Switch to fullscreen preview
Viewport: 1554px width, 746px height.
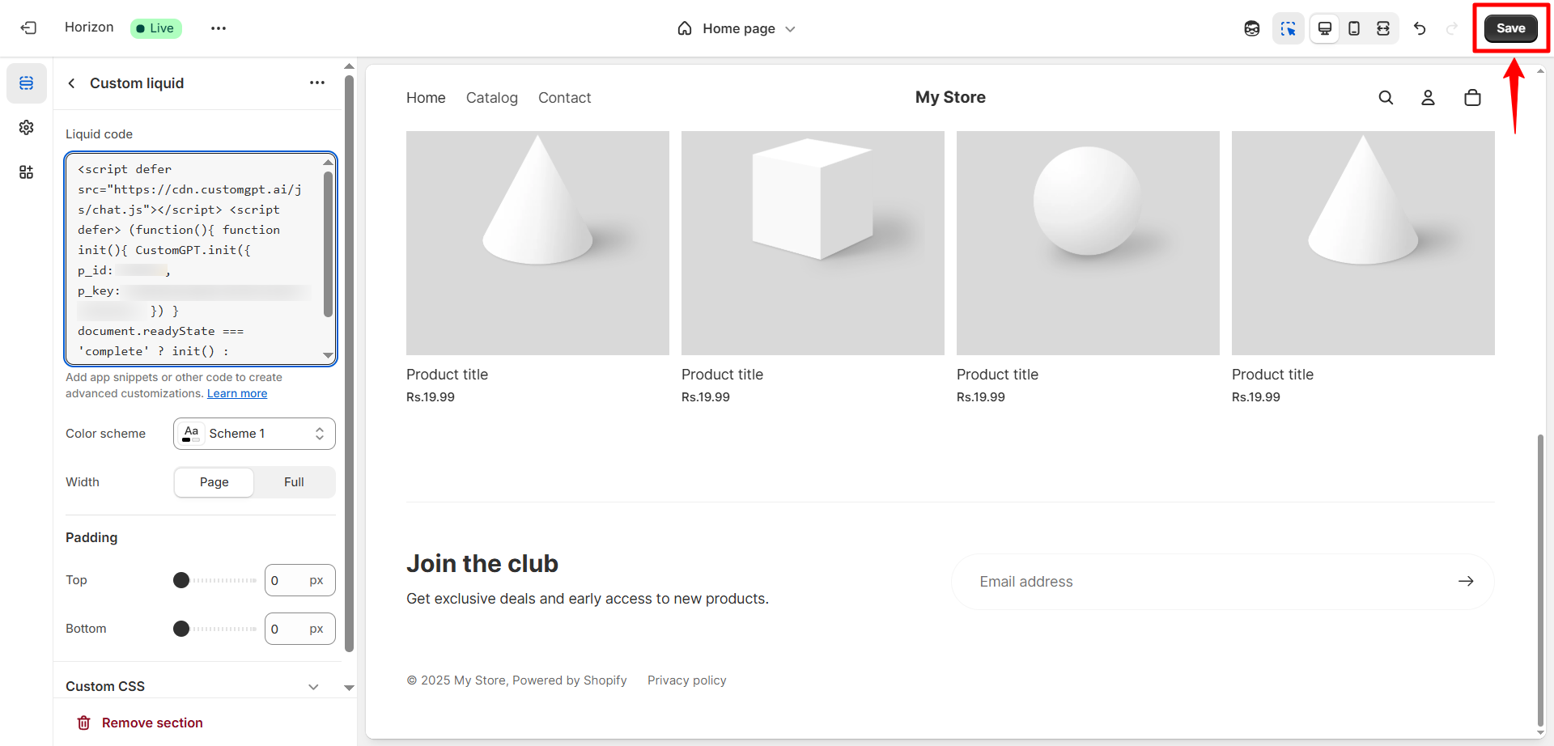coord(1383,28)
